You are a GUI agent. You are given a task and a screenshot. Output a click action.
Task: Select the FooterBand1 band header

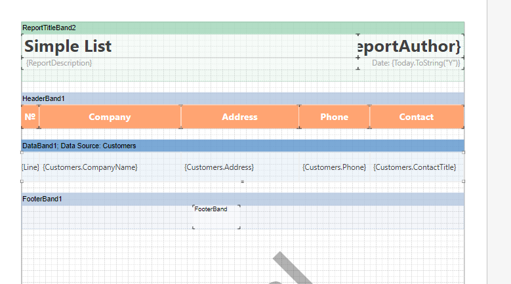pyautogui.click(x=243, y=199)
